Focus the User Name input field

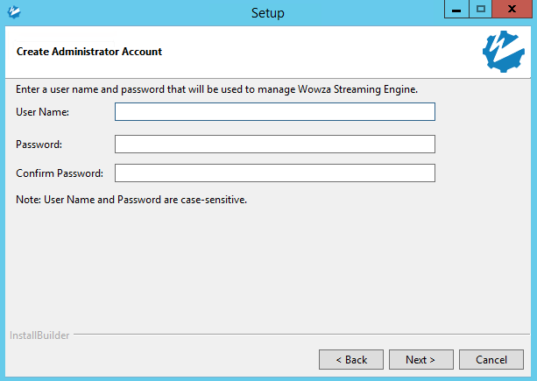[x=274, y=112]
